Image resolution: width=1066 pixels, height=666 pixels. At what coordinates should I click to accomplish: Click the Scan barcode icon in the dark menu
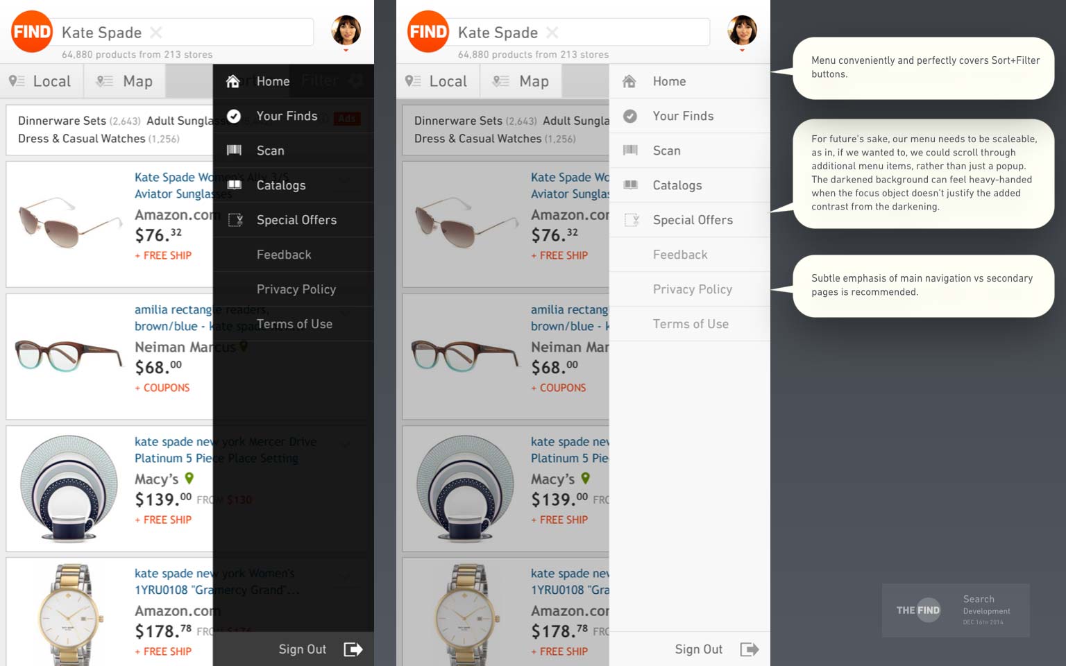(234, 150)
